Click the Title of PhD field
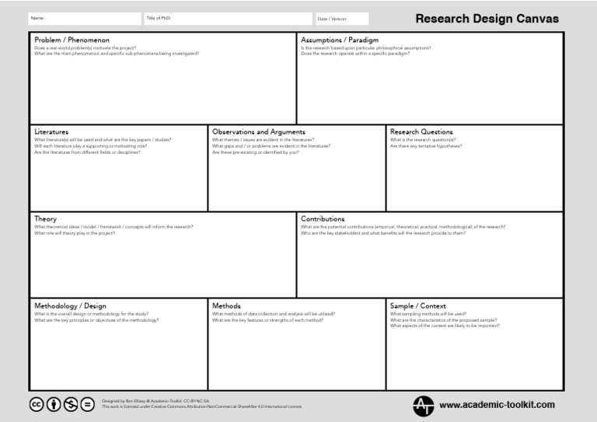This screenshot has height=422, width=597. point(228,19)
